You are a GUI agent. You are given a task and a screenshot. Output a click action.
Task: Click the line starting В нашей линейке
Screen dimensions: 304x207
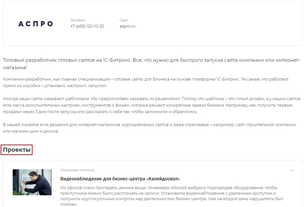click(149, 125)
